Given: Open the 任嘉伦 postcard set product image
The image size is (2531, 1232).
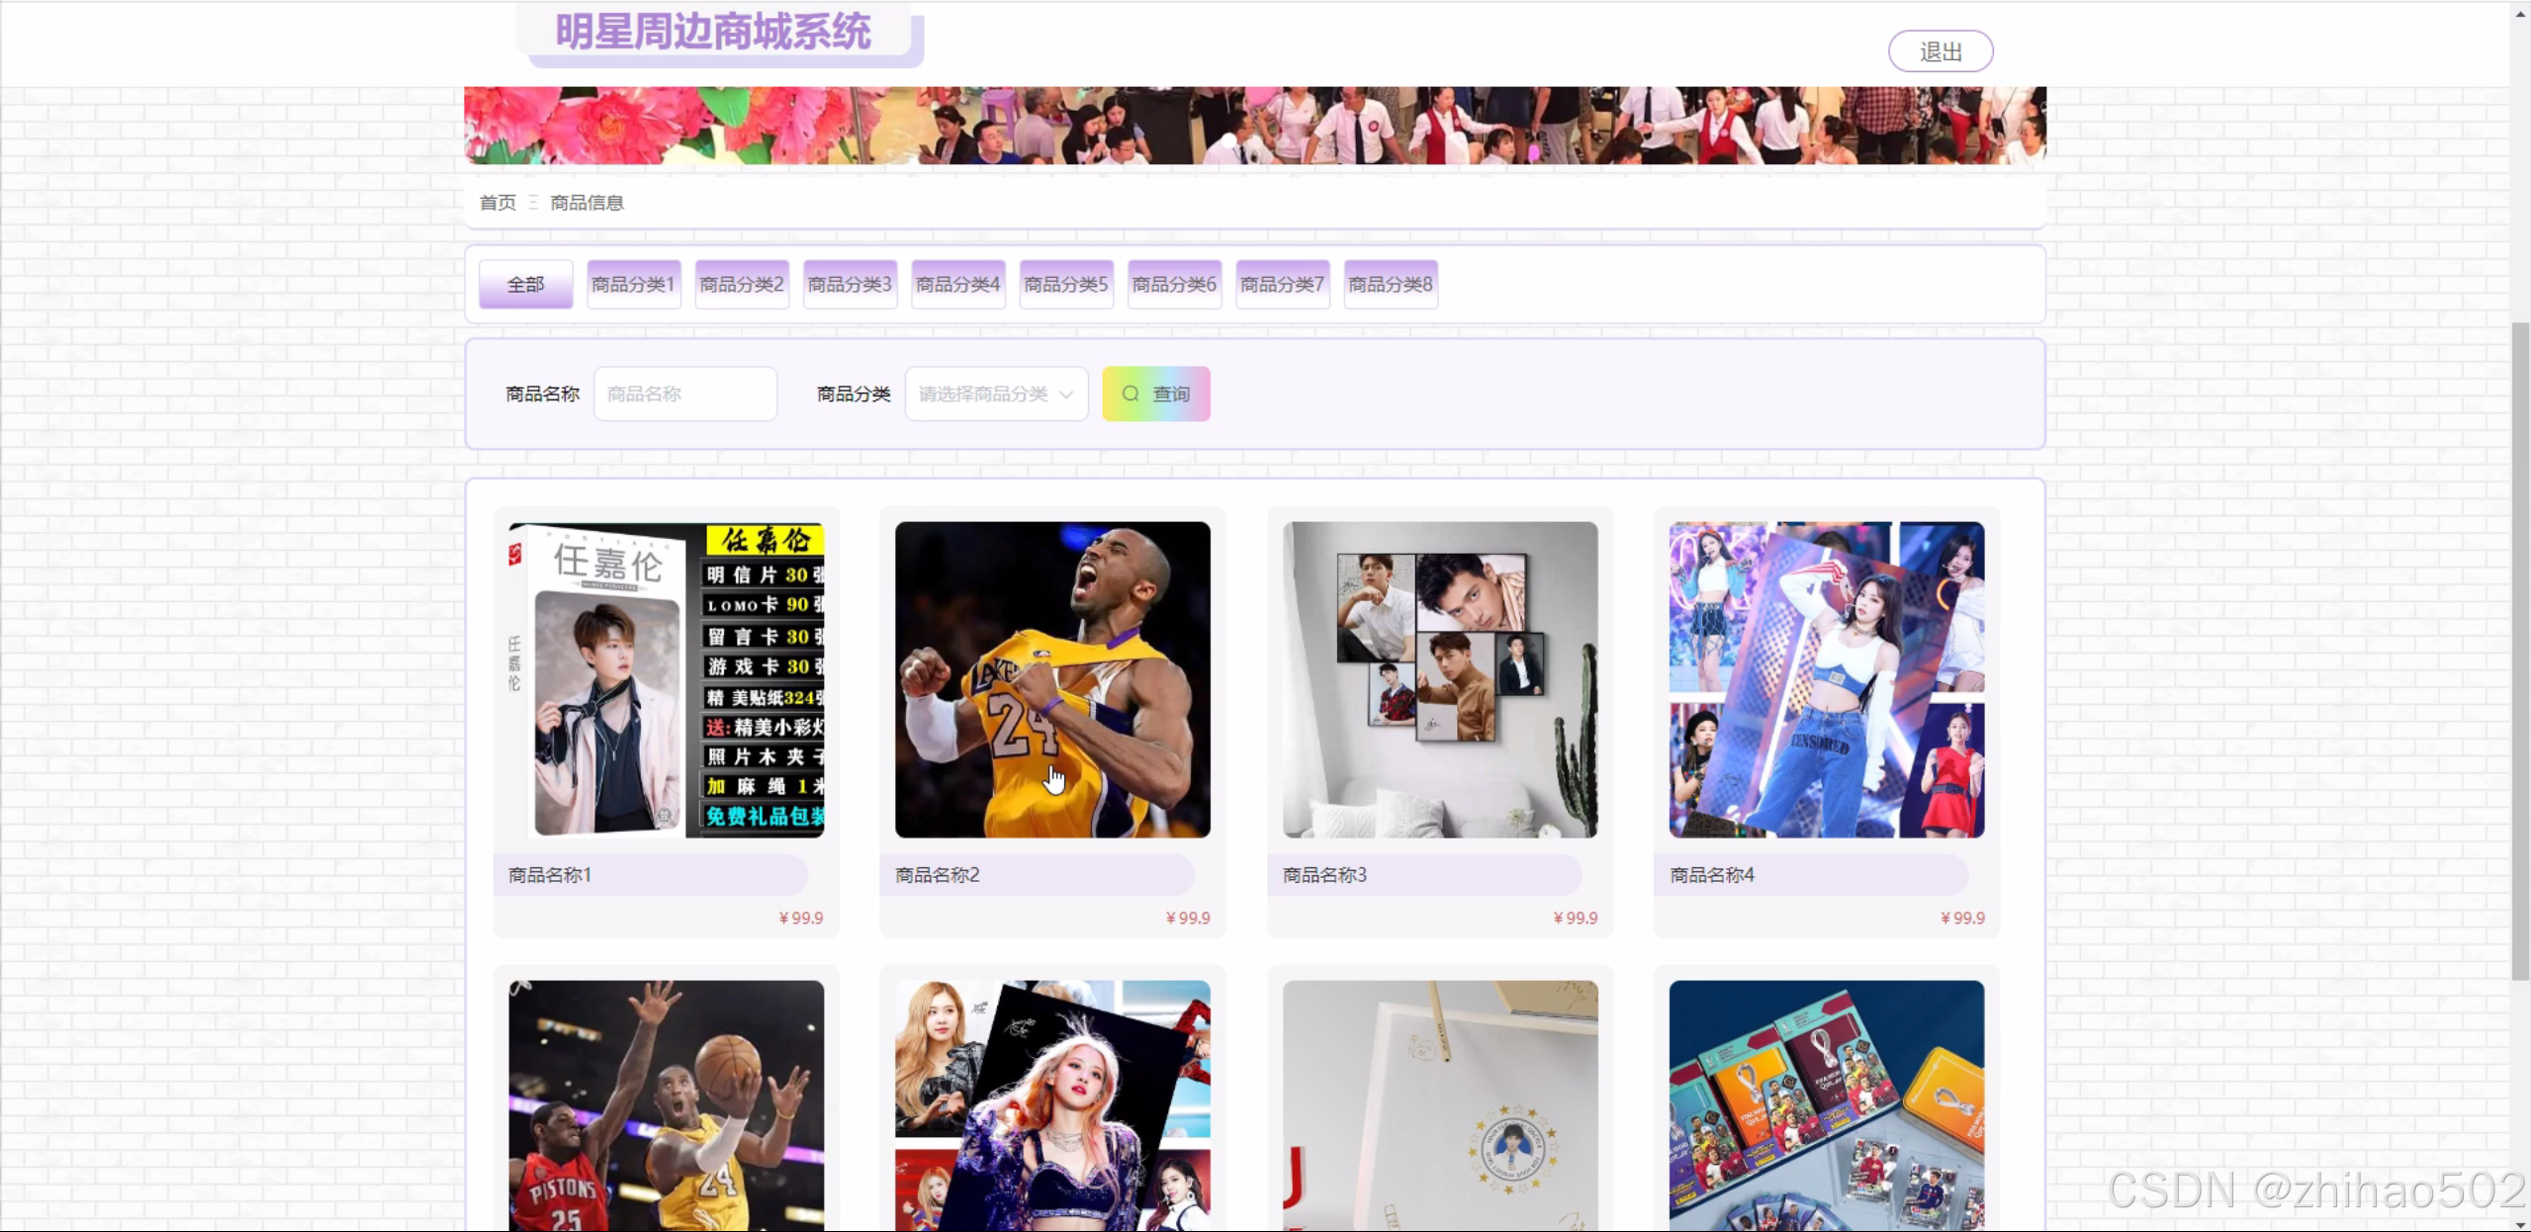Looking at the screenshot, I should (666, 679).
